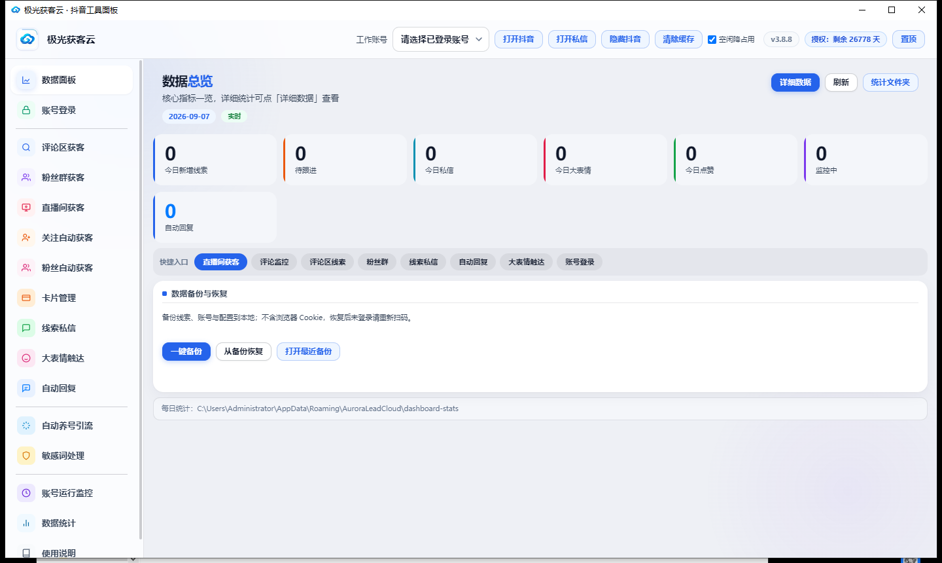Open the 卡片管理 card icon
Viewport: 942px width, 563px height.
26,298
